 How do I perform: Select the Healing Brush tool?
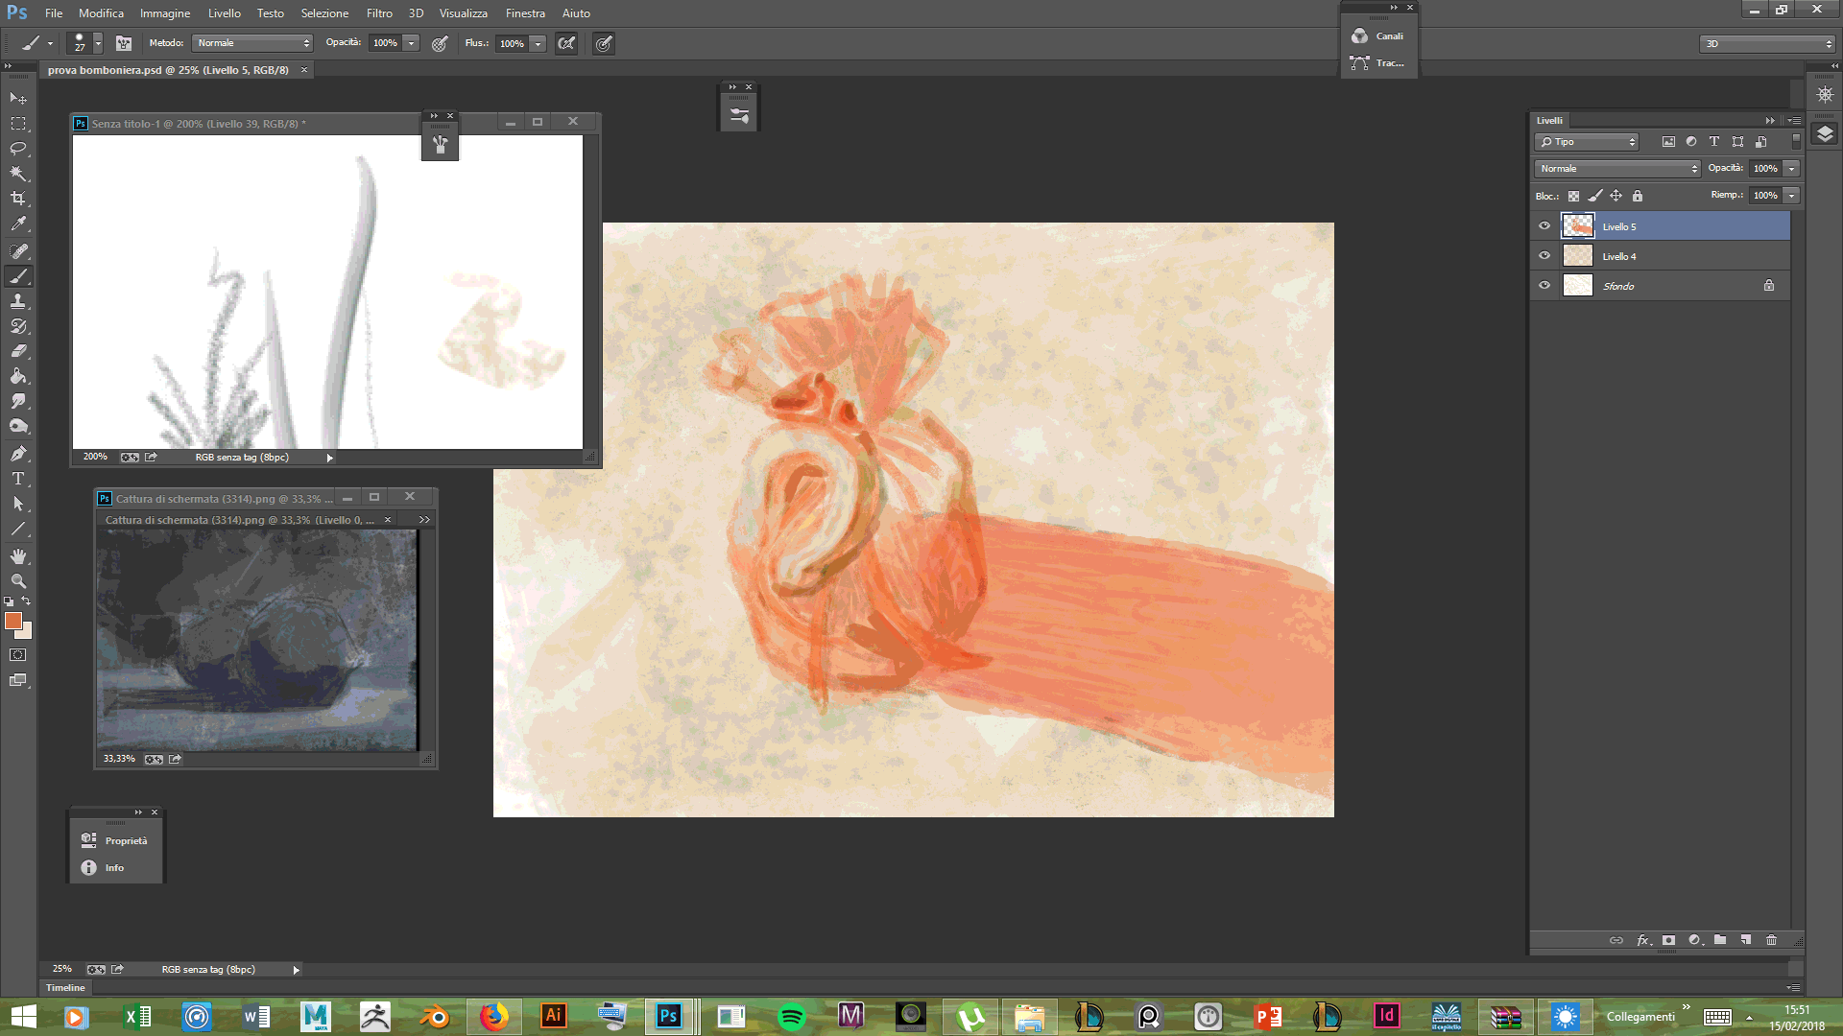[18, 250]
